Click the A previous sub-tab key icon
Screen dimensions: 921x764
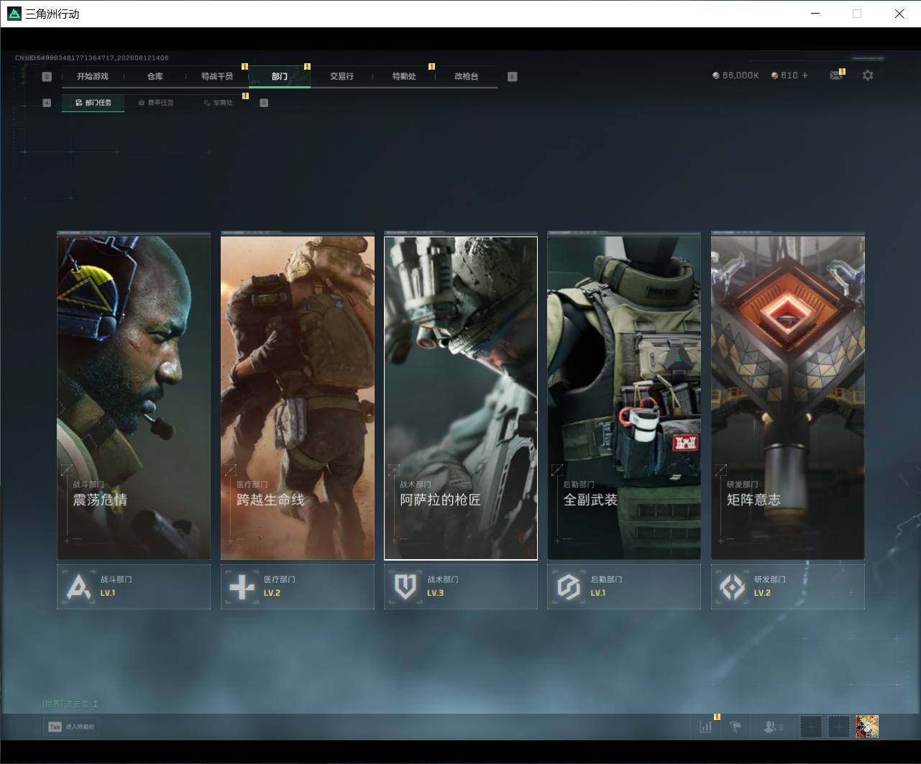[47, 103]
